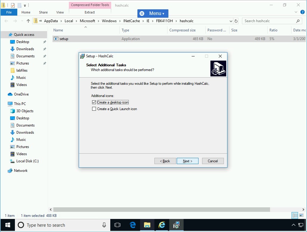Launch Microsoft Edge from the taskbar
The image size is (307, 232).
(x=133, y=225)
